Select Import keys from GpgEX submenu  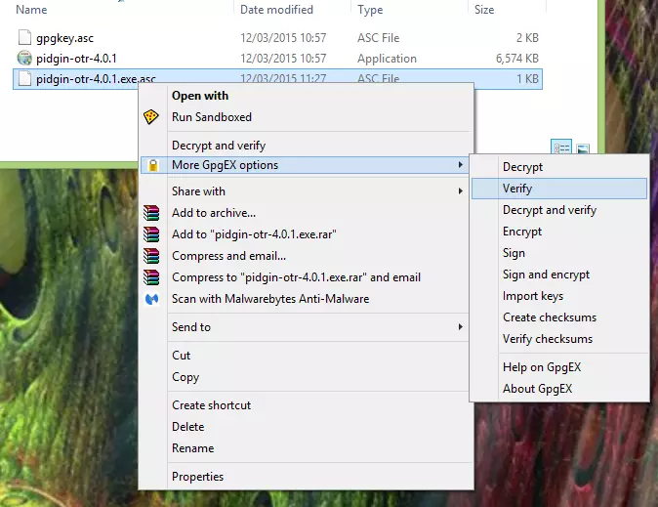[x=533, y=296]
